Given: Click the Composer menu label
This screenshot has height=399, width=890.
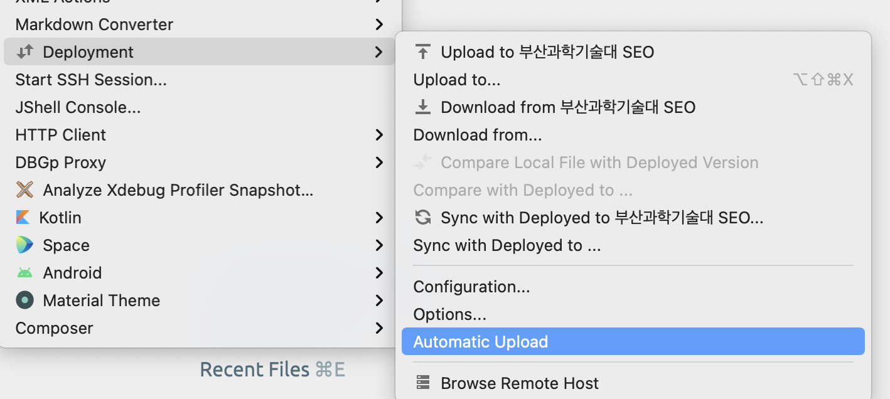Looking at the screenshot, I should (x=54, y=328).
